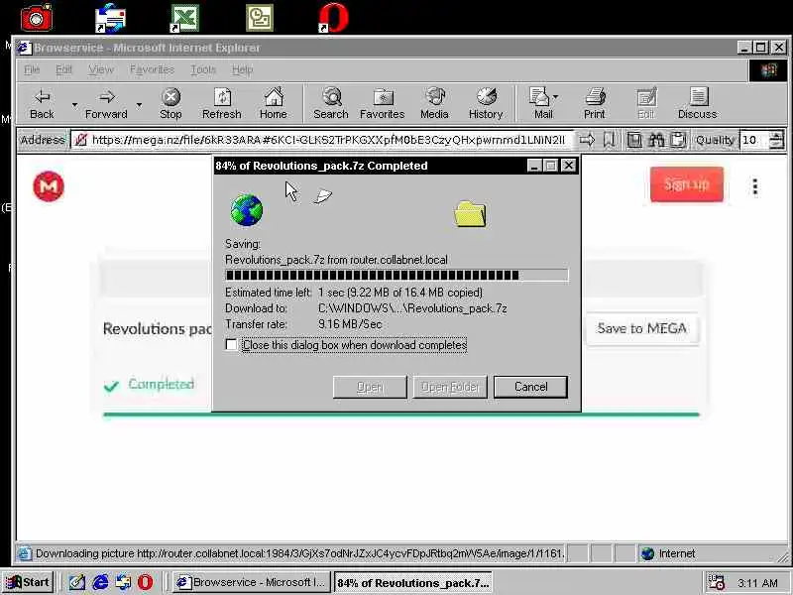Open the Edit menu
Screen dimensions: 793x595
63,69
